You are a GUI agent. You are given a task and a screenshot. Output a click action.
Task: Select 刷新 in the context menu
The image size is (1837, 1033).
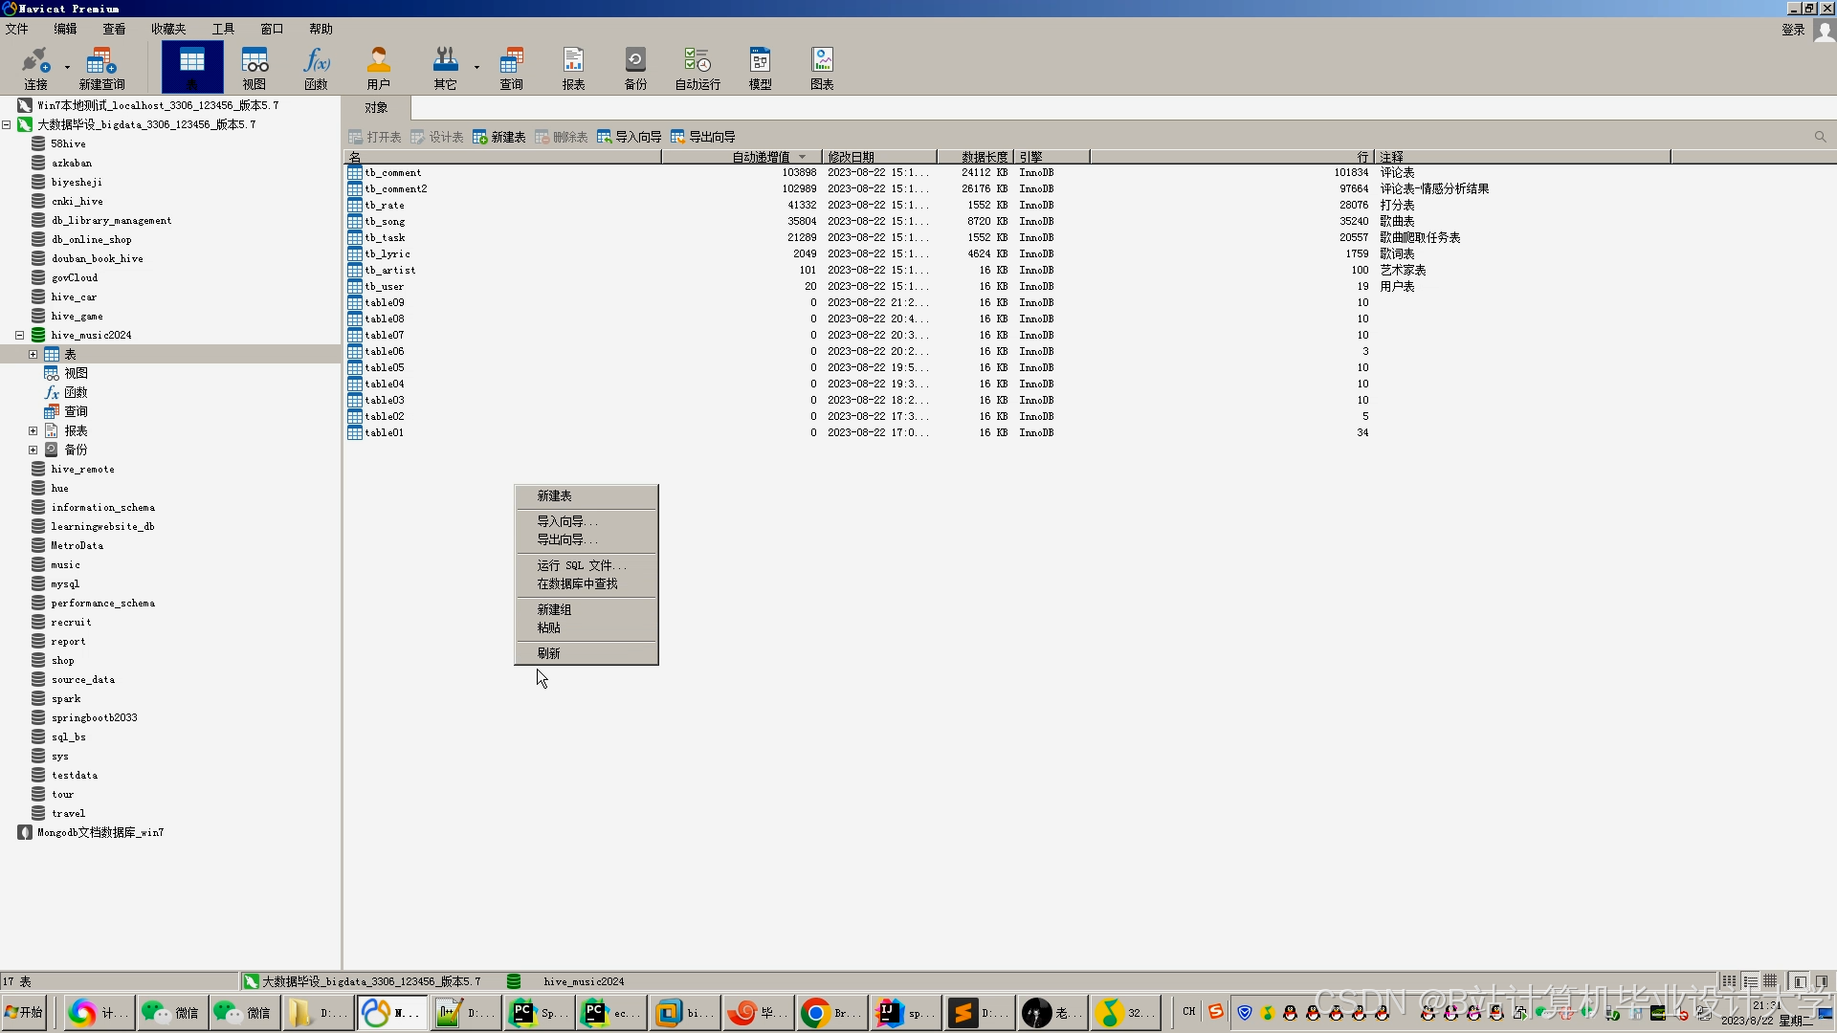(549, 653)
